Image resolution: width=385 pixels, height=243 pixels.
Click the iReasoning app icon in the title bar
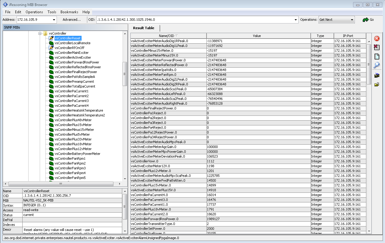click(x=5, y=5)
